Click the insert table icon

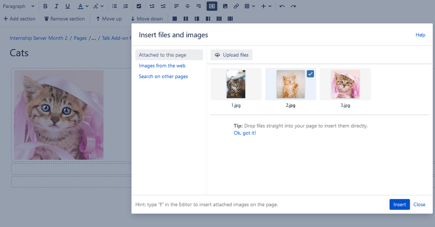(x=247, y=6)
